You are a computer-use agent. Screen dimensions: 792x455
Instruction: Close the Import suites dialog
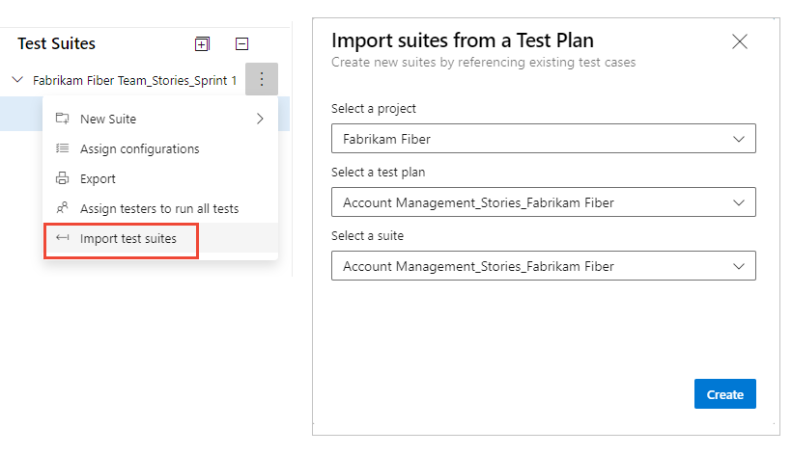click(x=740, y=41)
